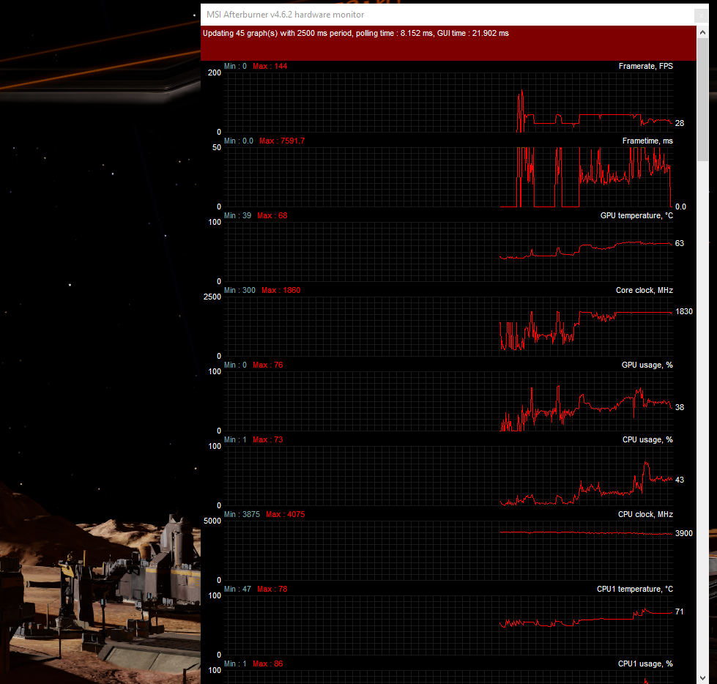717x684 pixels.
Task: Click the GPU temperature graph line area
Action: [448, 251]
